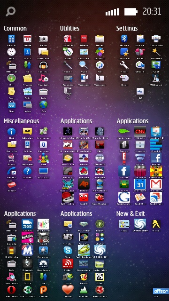
Task: Open the calendar app showing 31
Action: click(x=140, y=184)
